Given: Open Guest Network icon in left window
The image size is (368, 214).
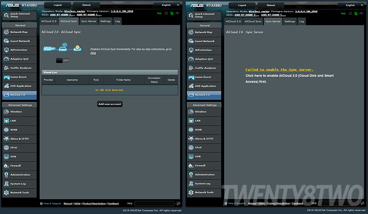Looking at the screenshot, I should pyautogui.click(x=6, y=41).
